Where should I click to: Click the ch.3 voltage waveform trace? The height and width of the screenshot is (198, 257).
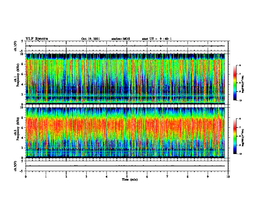[x=125, y=166]
